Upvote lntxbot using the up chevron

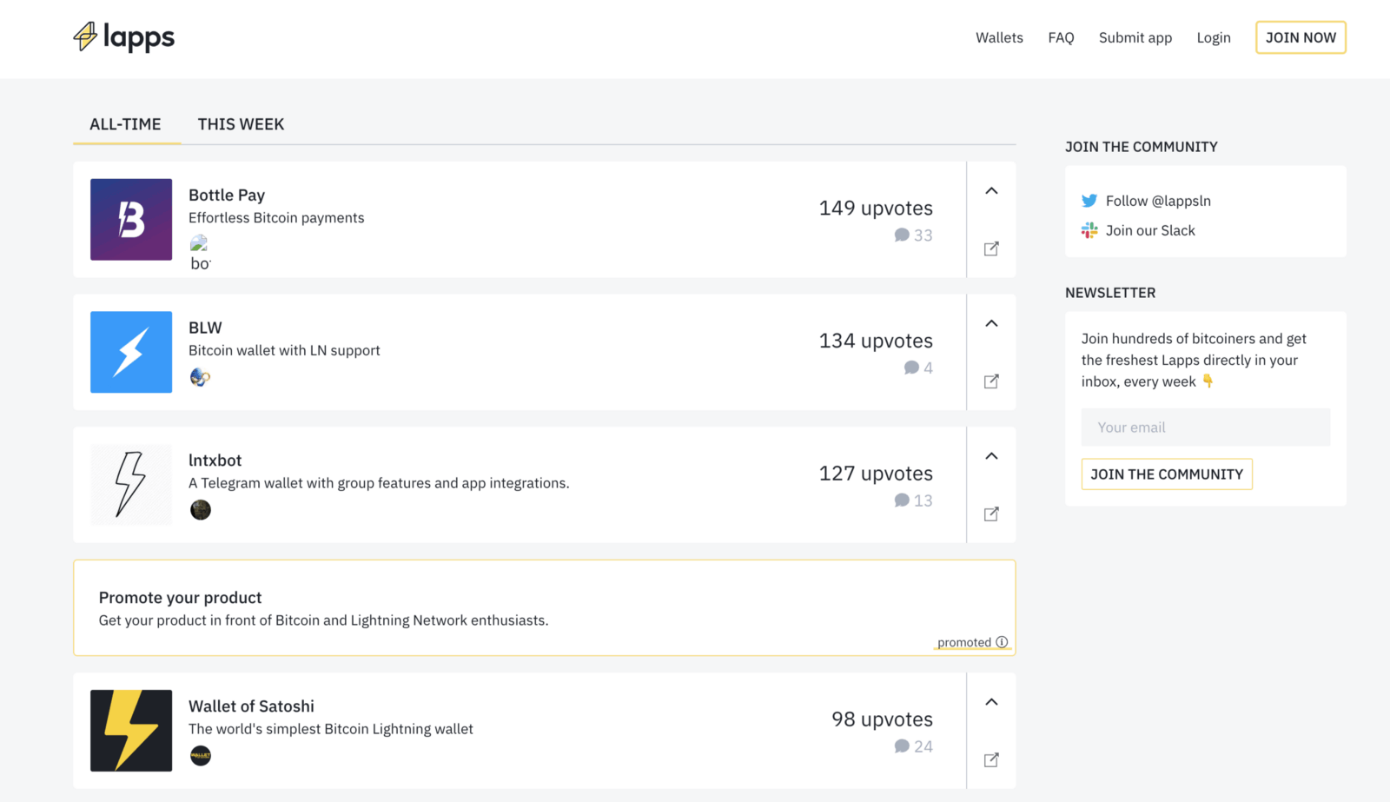[x=991, y=456]
